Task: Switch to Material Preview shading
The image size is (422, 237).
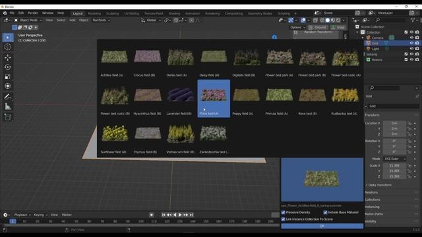Action: (x=333, y=20)
